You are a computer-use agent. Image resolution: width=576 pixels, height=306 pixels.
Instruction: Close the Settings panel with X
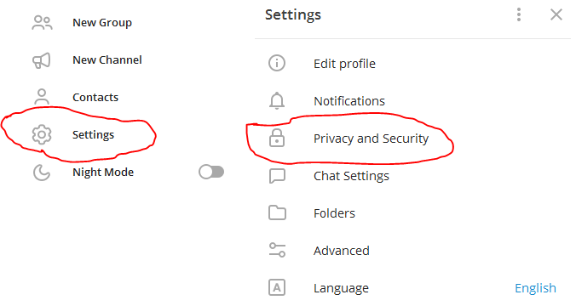pyautogui.click(x=556, y=14)
